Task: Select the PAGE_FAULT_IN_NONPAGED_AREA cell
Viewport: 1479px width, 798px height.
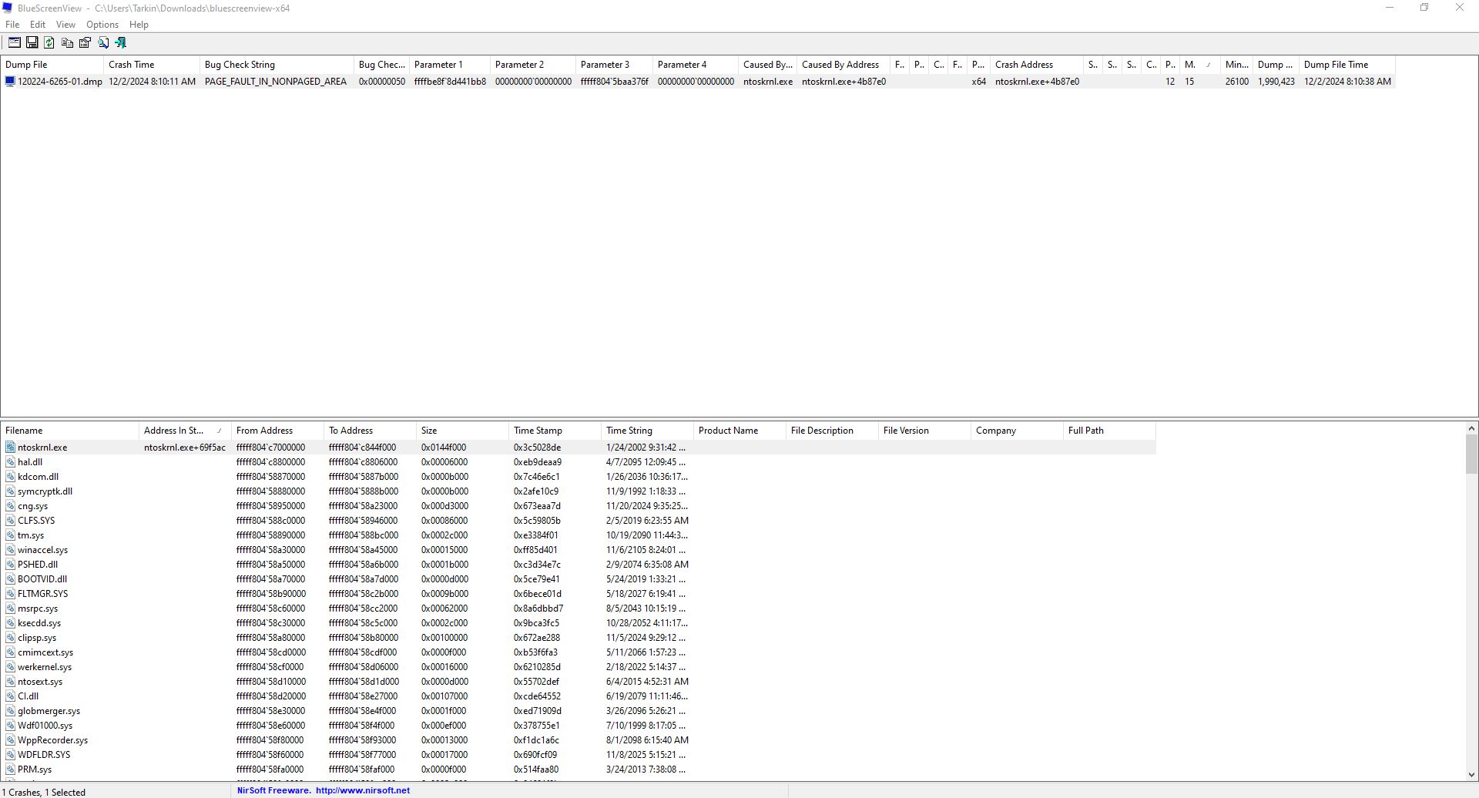Action: tap(276, 82)
